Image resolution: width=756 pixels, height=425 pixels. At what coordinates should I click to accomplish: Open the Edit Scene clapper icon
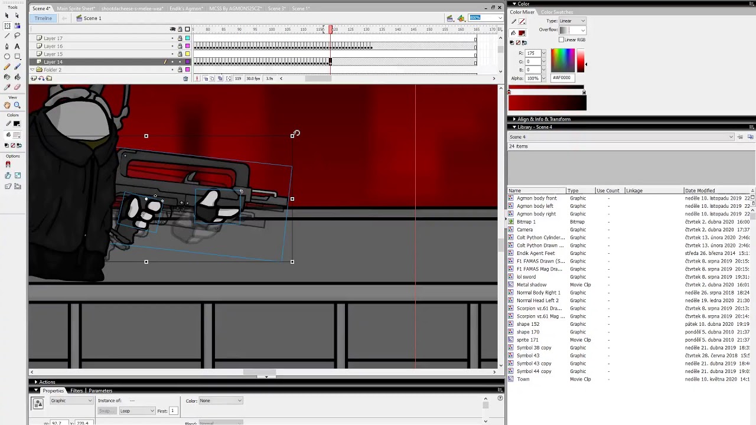[450, 18]
